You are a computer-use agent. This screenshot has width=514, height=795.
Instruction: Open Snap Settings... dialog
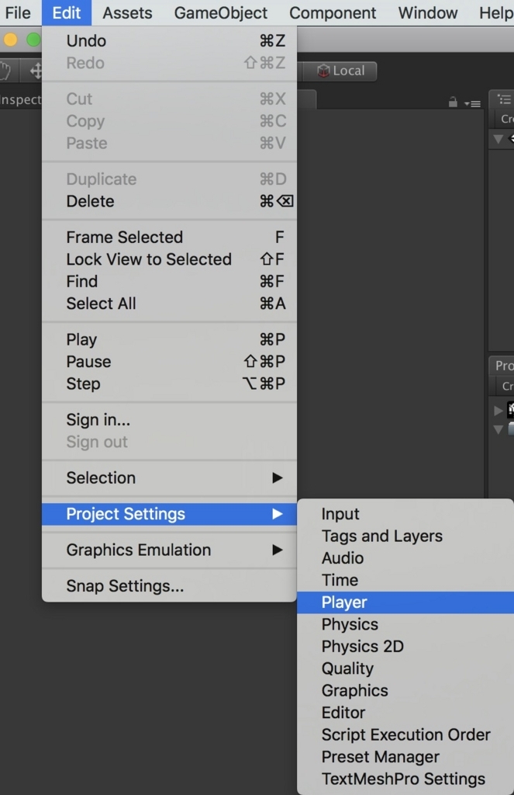[169, 585]
